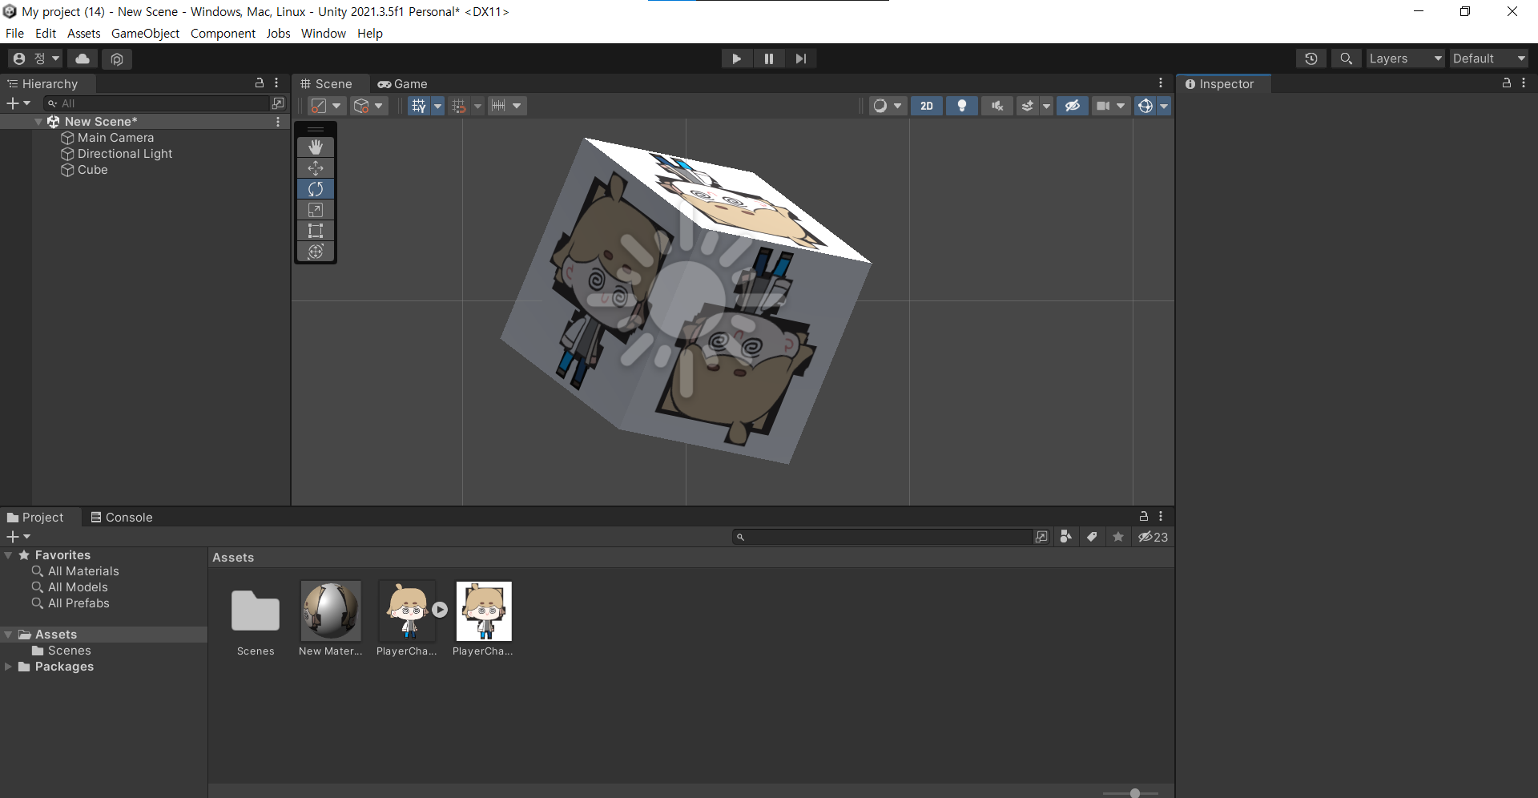Open the Window menu

click(324, 34)
